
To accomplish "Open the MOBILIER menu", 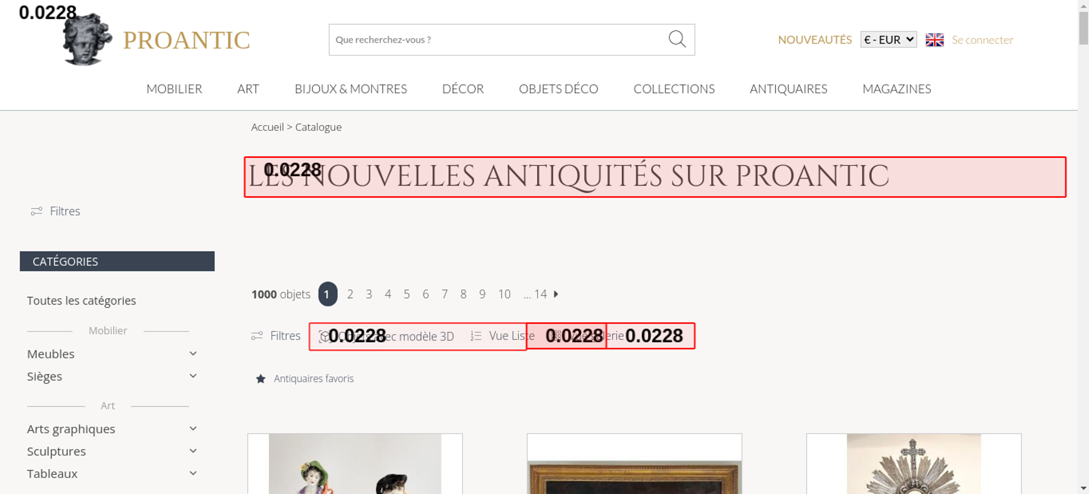I will tap(174, 89).
